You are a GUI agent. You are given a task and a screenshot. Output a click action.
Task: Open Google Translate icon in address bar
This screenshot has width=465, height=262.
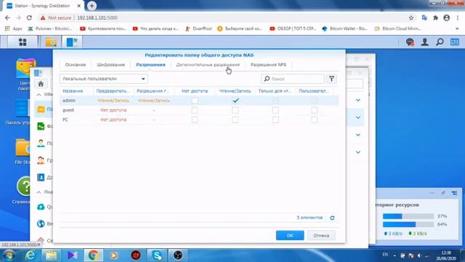424,17
